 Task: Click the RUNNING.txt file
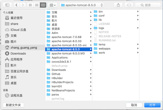116,40
